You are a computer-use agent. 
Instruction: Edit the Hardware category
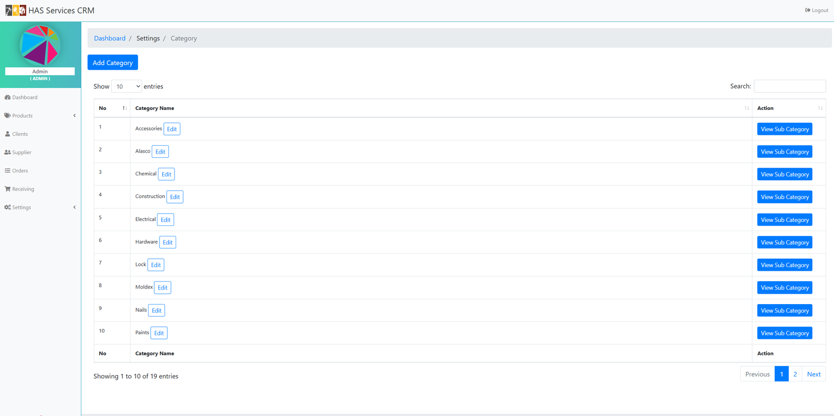(x=167, y=243)
